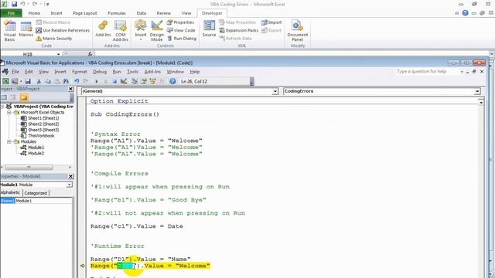The height and width of the screenshot is (278, 495).
Task: Open the Excel File tab
Action: (11, 13)
